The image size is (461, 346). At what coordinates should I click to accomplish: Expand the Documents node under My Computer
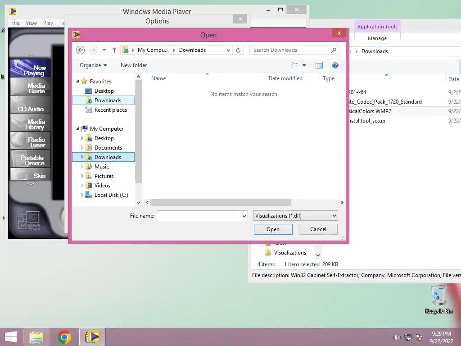(x=82, y=148)
